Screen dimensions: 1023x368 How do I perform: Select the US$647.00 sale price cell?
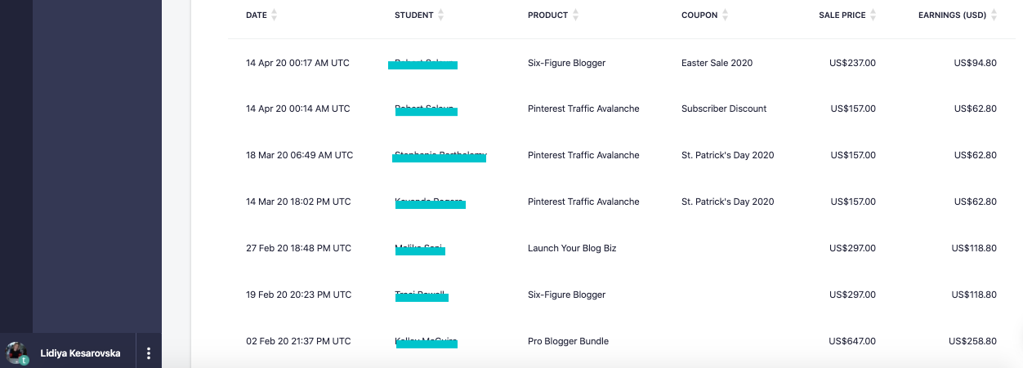coord(852,341)
